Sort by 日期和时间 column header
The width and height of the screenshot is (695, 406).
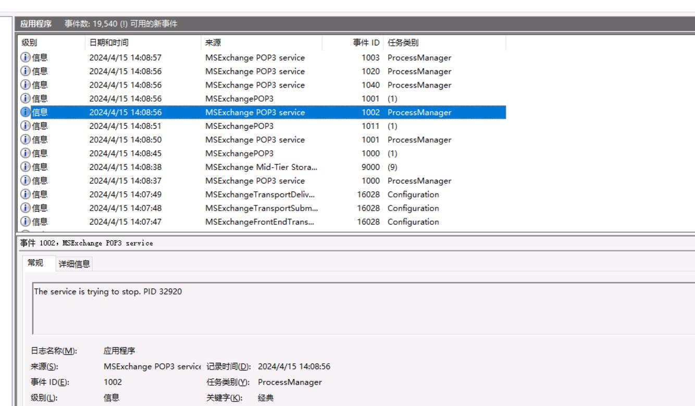pos(143,43)
